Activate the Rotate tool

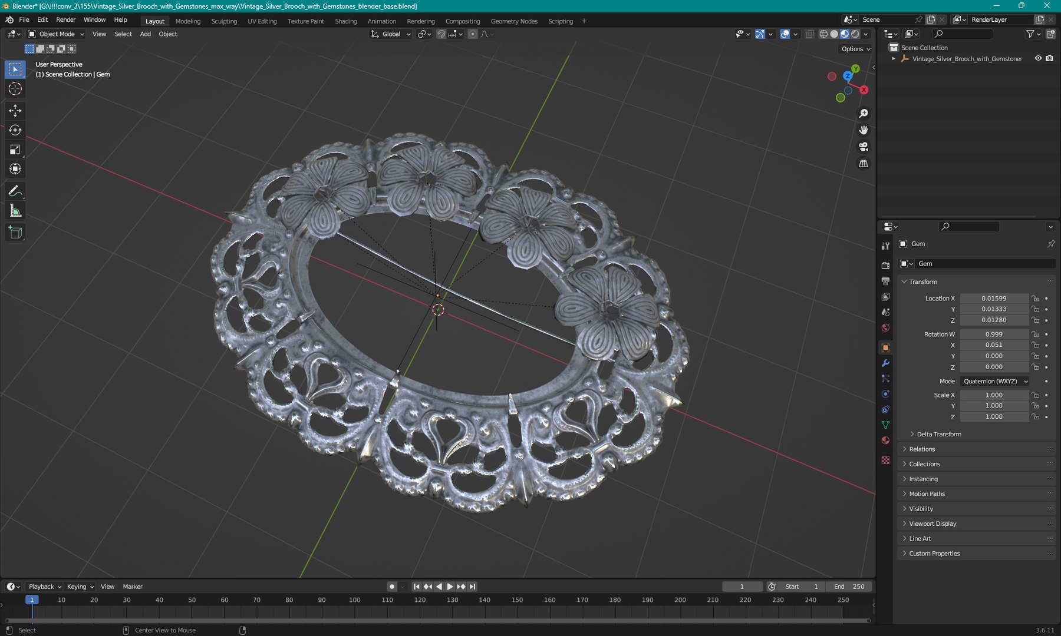(15, 130)
